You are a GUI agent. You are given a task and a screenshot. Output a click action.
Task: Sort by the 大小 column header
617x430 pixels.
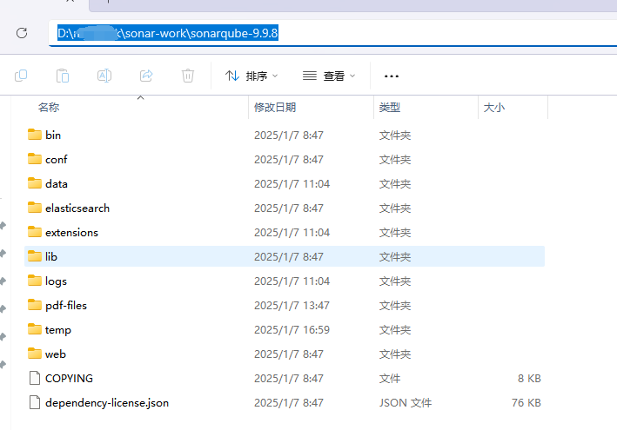[x=493, y=107]
